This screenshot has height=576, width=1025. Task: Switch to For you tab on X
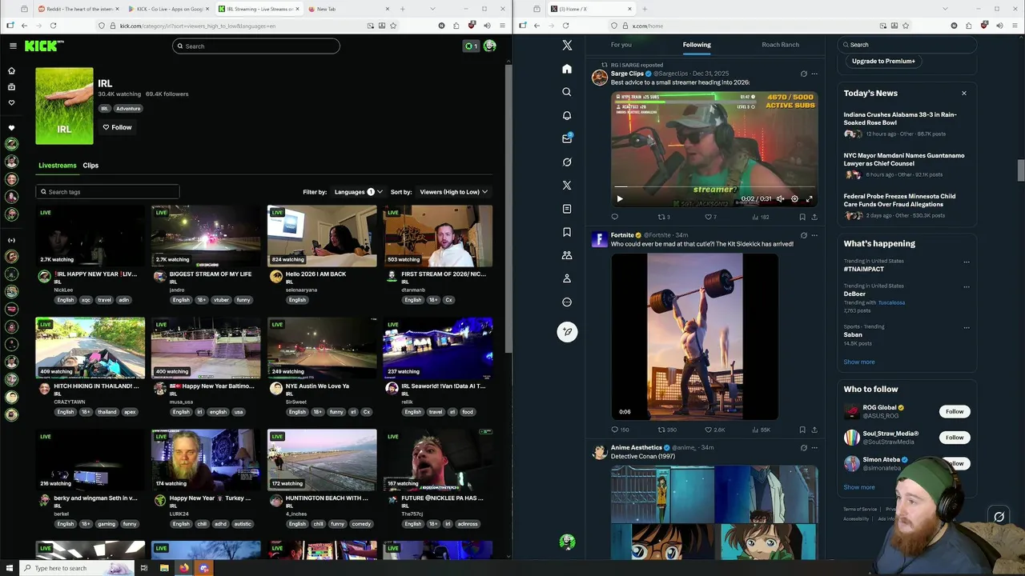pyautogui.click(x=621, y=45)
